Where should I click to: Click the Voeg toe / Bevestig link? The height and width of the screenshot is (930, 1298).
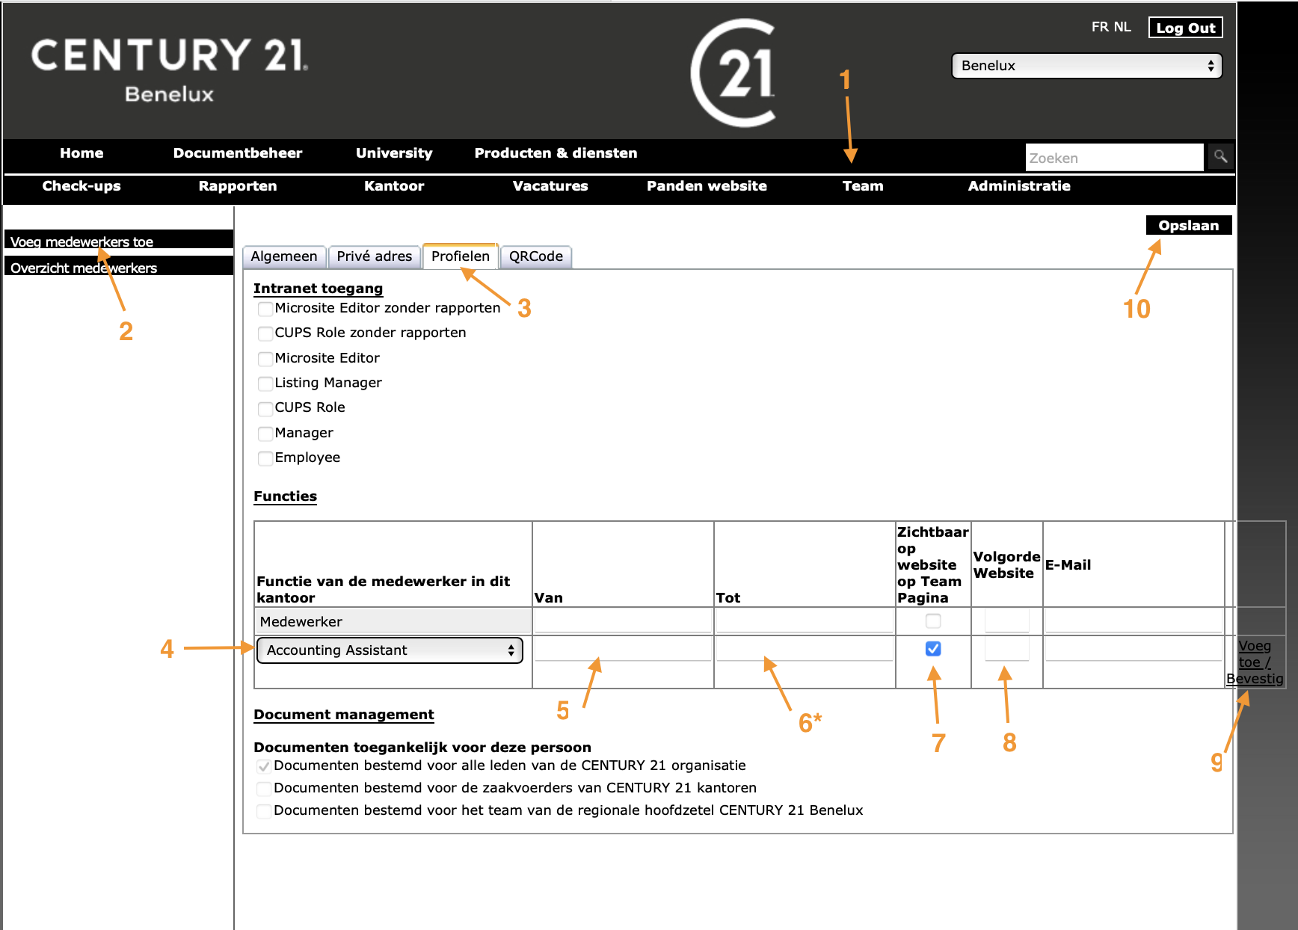tap(1254, 662)
